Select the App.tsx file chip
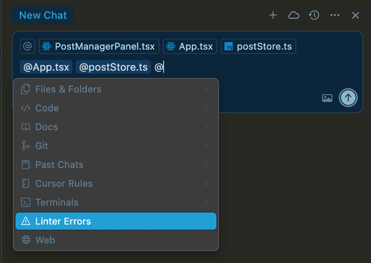Screen dimensions: 371x263 [190, 46]
